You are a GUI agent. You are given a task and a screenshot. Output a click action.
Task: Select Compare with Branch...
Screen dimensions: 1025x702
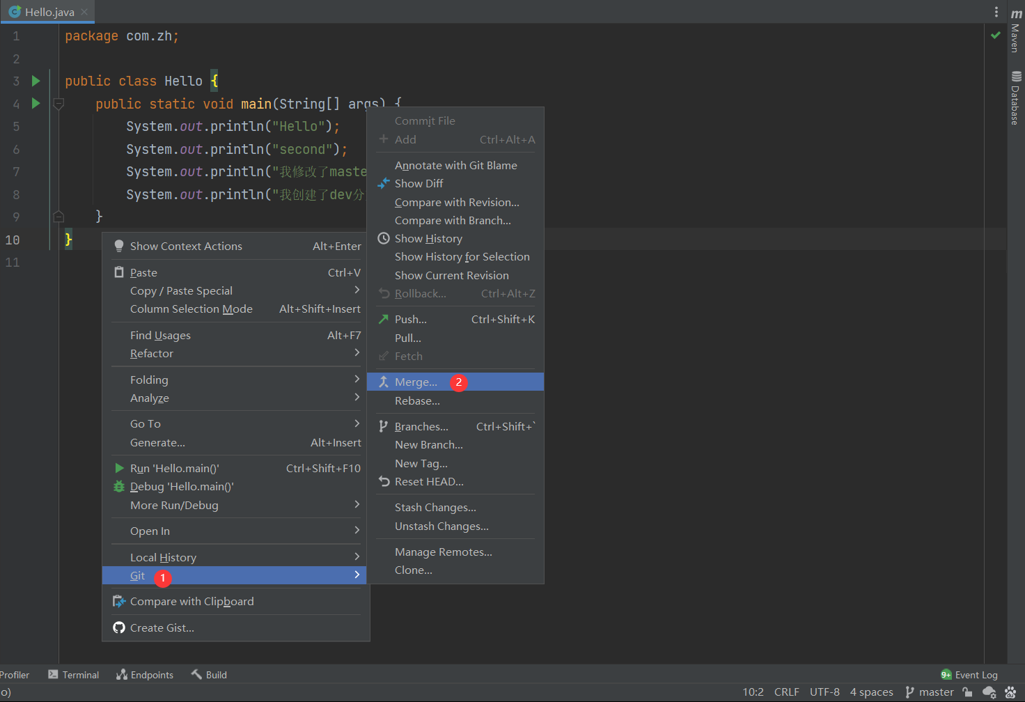[455, 220]
